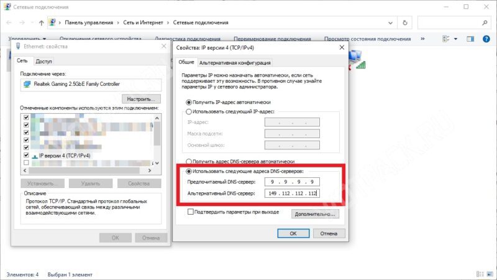Click the alternate DNS server field

[x=292, y=193]
